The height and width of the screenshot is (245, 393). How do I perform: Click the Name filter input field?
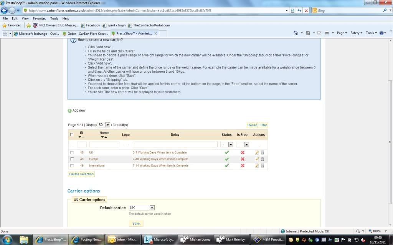coord(104,145)
